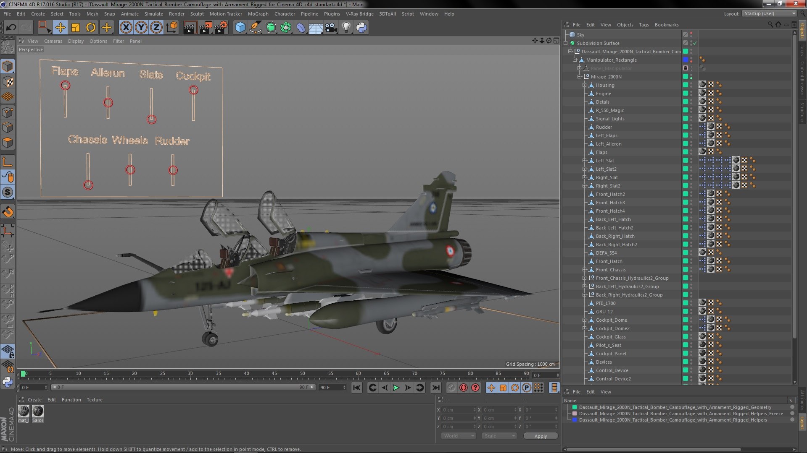Click the record active objects button
This screenshot has width=807, height=453.
pos(451,388)
